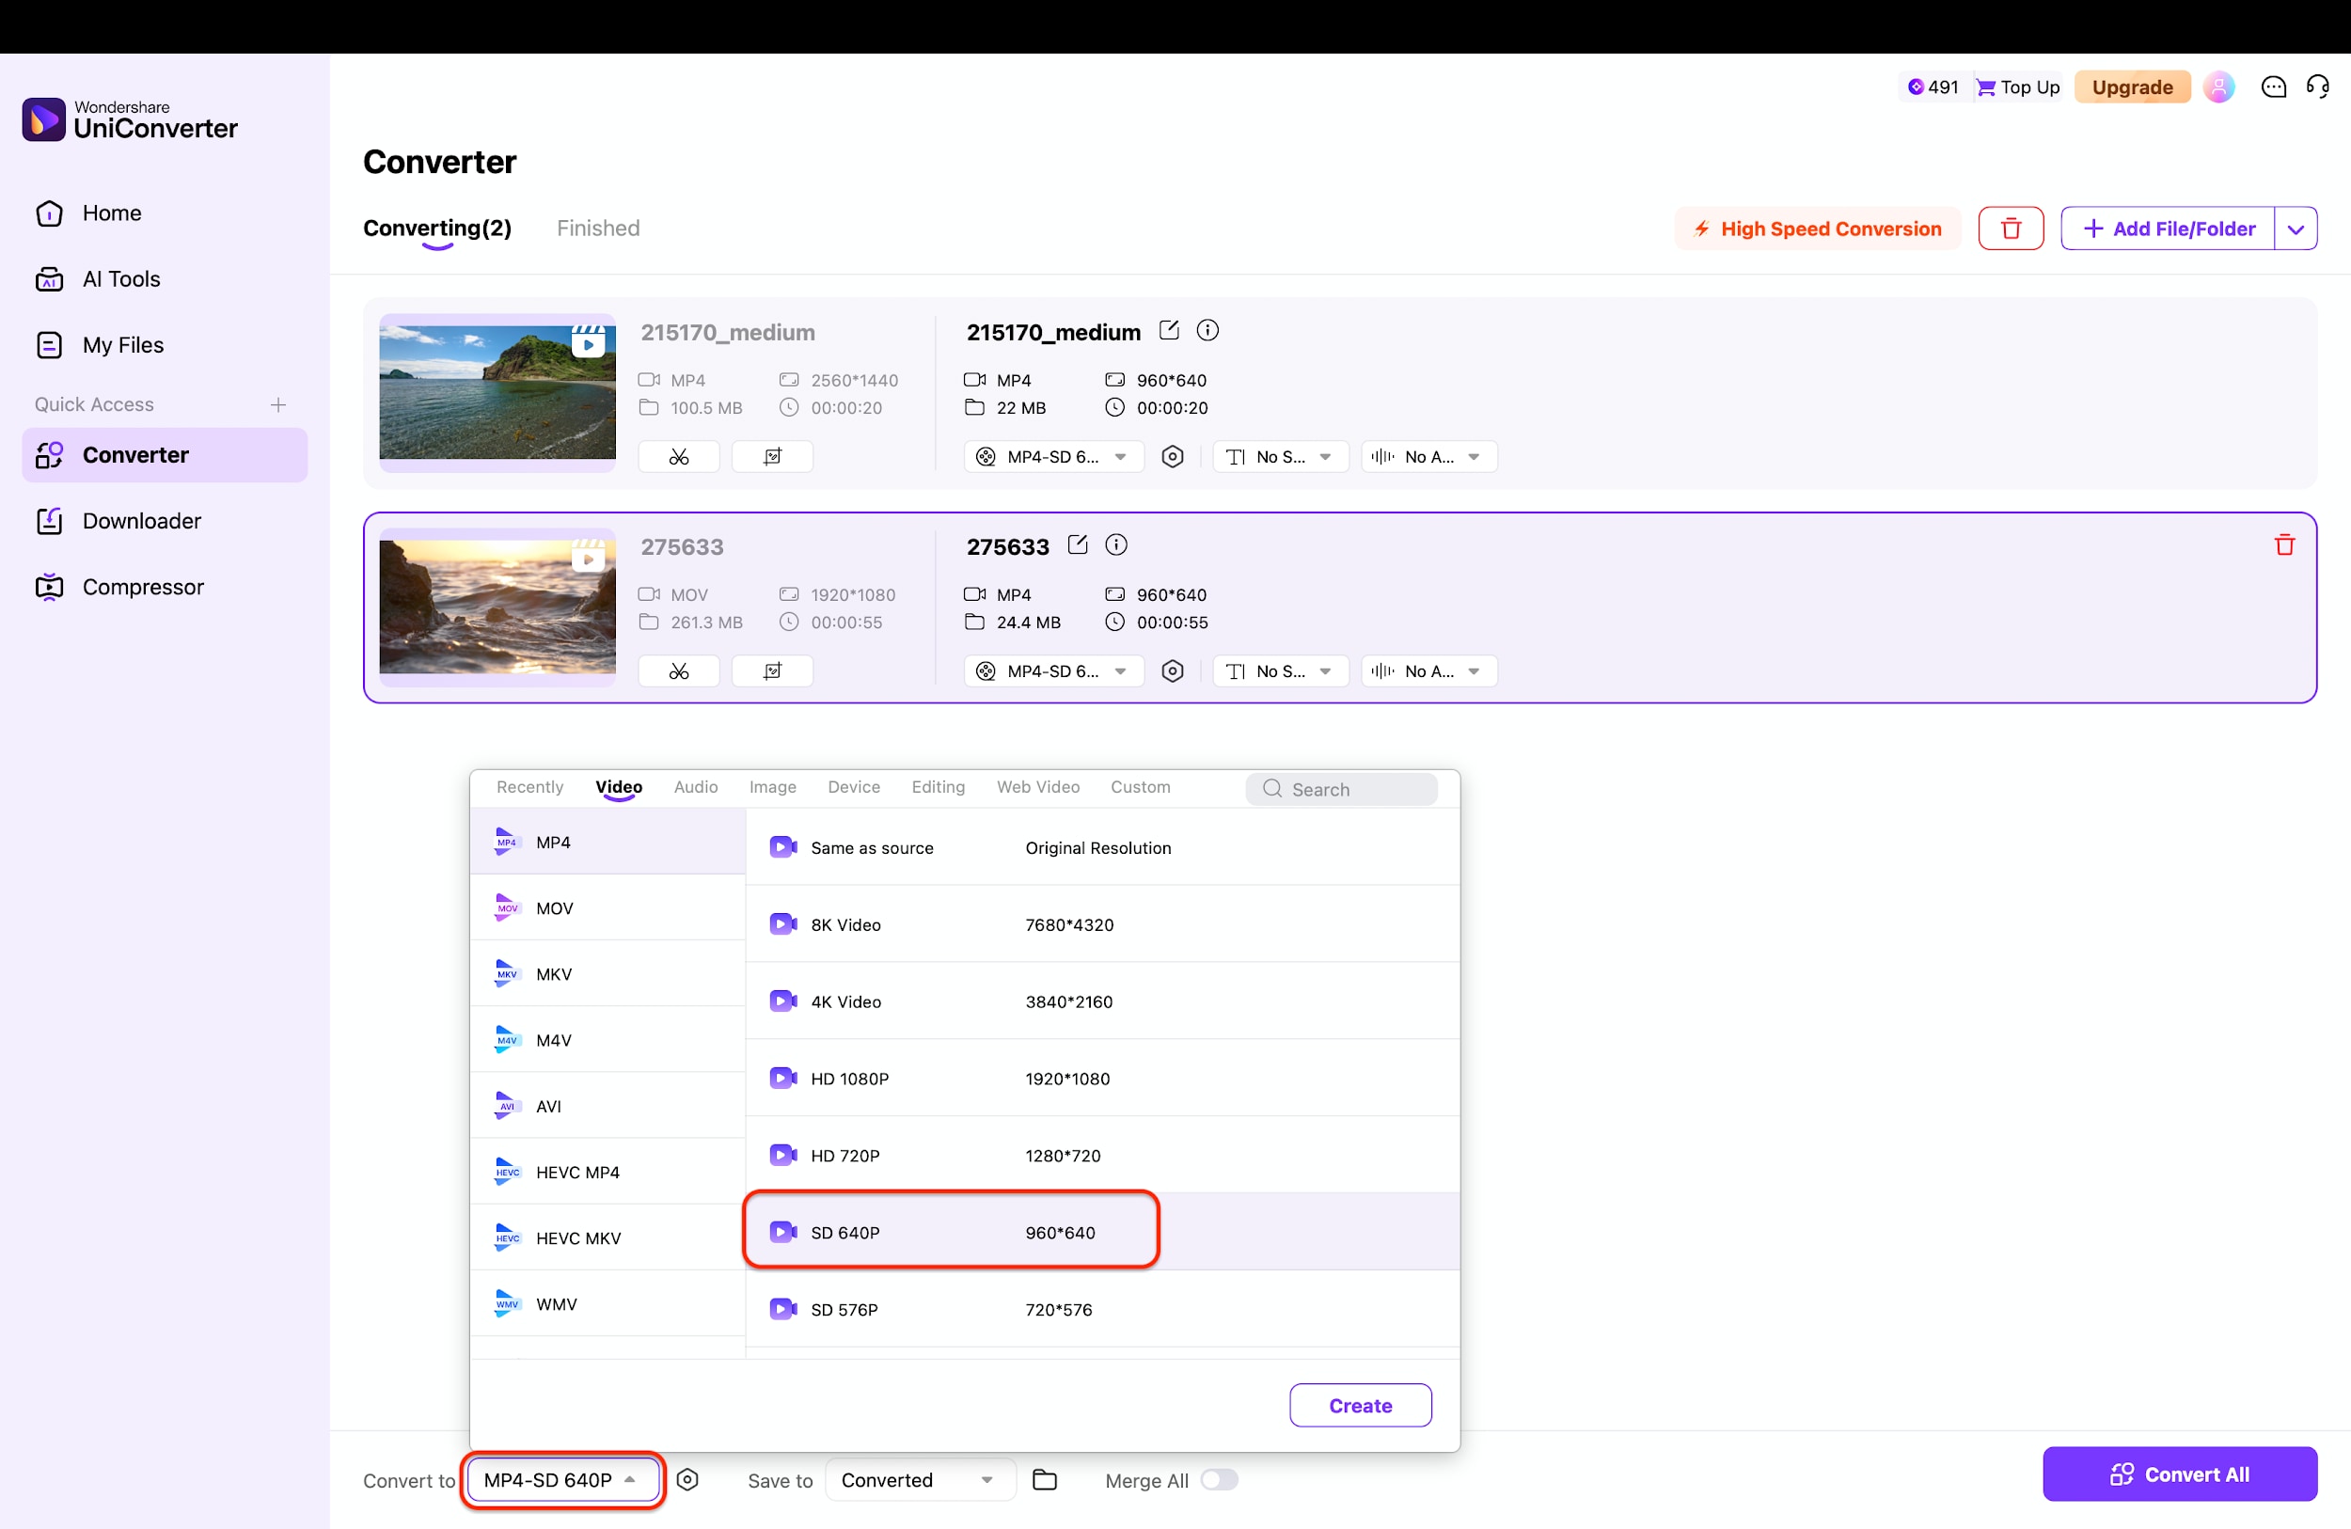Click the format Search field
This screenshot has height=1529, width=2351.
(x=1344, y=788)
